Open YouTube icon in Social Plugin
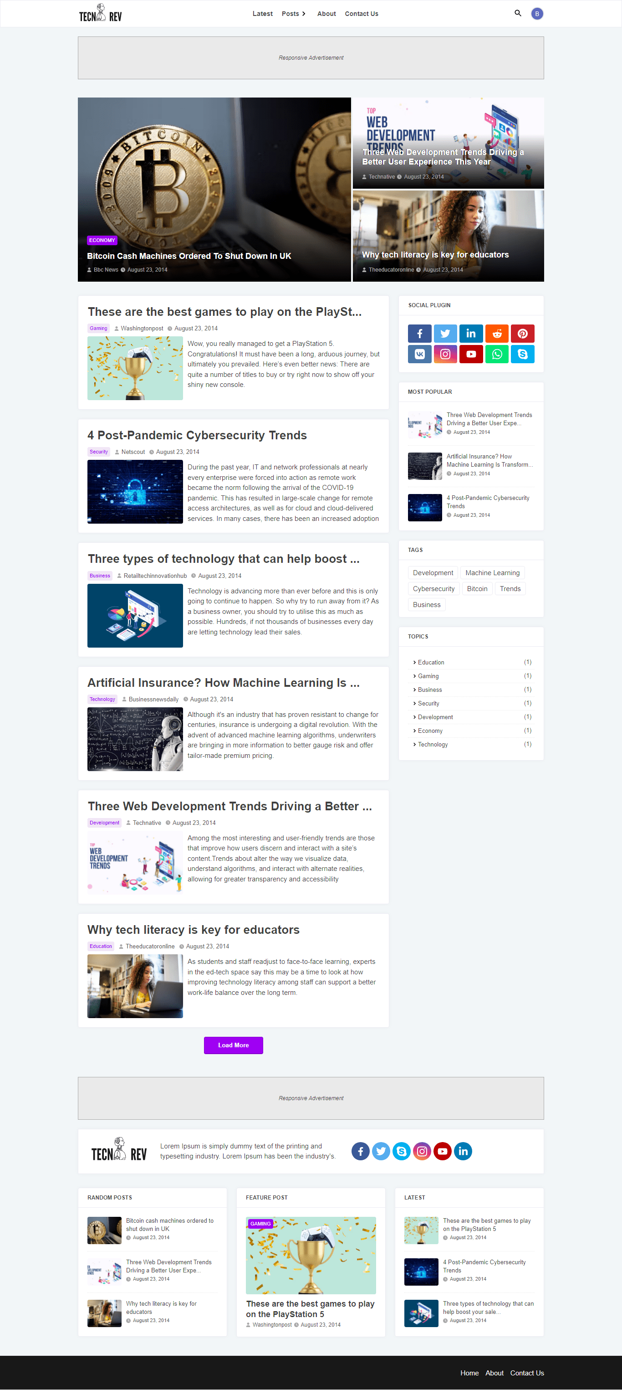Viewport: 622px width, 1390px height. click(x=471, y=354)
